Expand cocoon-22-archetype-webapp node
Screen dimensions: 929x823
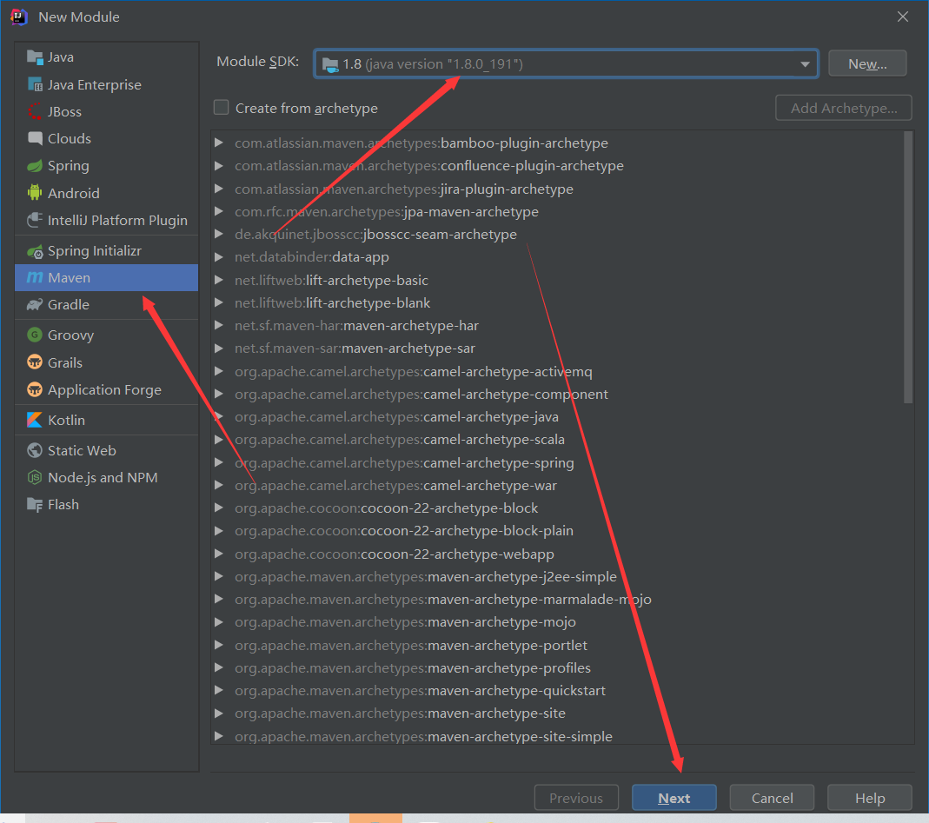point(219,554)
